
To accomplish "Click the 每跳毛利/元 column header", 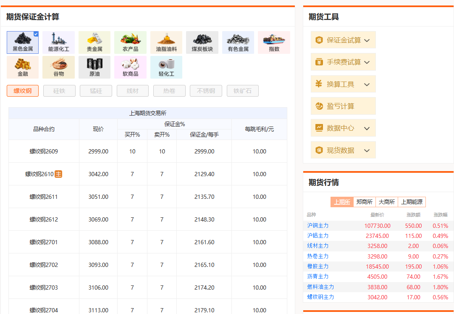I will pyautogui.click(x=260, y=129).
